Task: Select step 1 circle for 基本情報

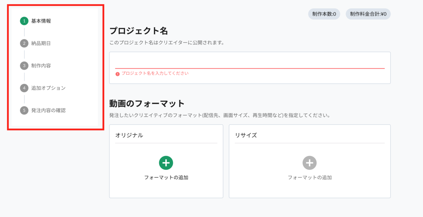Action: (24, 21)
